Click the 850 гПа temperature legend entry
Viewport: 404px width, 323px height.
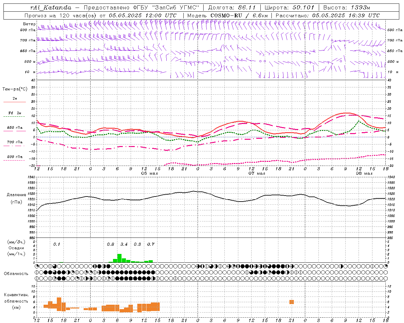[x=15, y=128]
